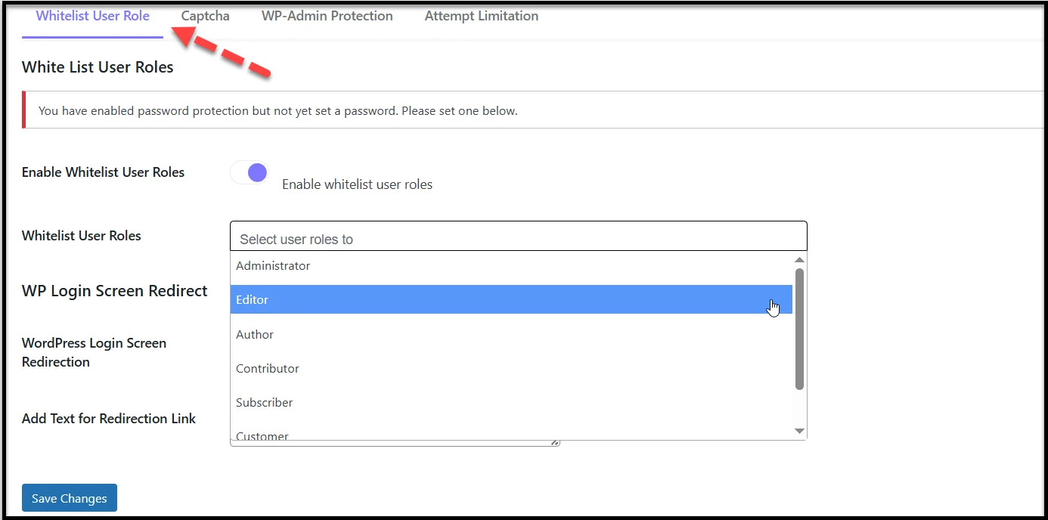Click the Enable whitelist user roles label

click(x=356, y=184)
